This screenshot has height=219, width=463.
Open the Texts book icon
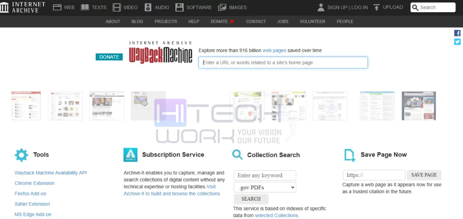point(85,7)
